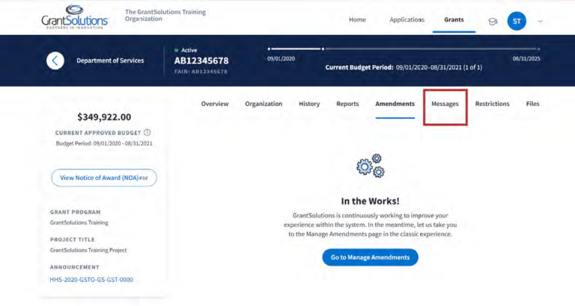Open the History tab

(x=309, y=104)
